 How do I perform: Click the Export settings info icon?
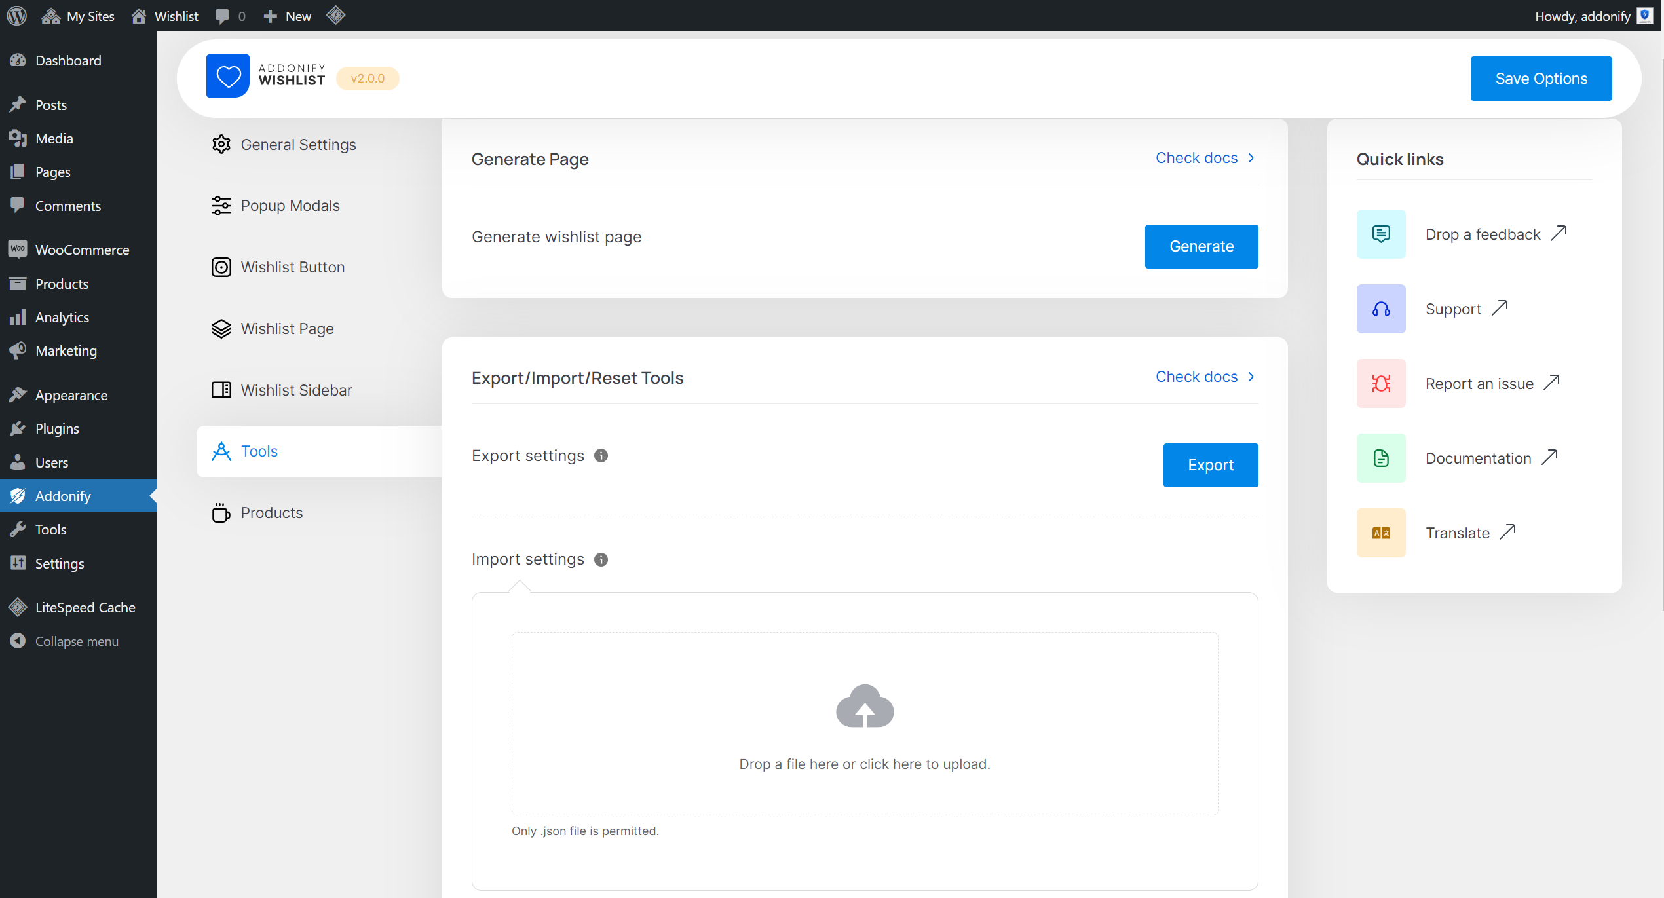click(601, 456)
